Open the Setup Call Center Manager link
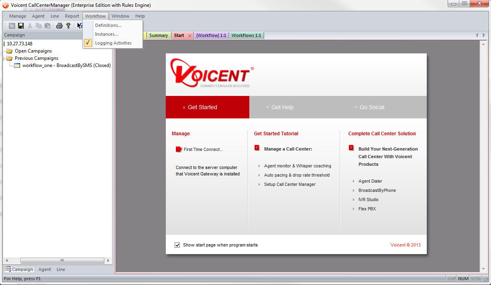 [x=290, y=184]
